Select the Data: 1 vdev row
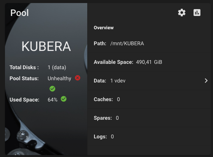This screenshot has height=157, width=213. (x=149, y=81)
